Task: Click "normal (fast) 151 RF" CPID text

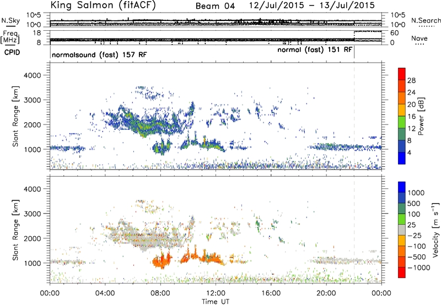Action: [x=315, y=50]
